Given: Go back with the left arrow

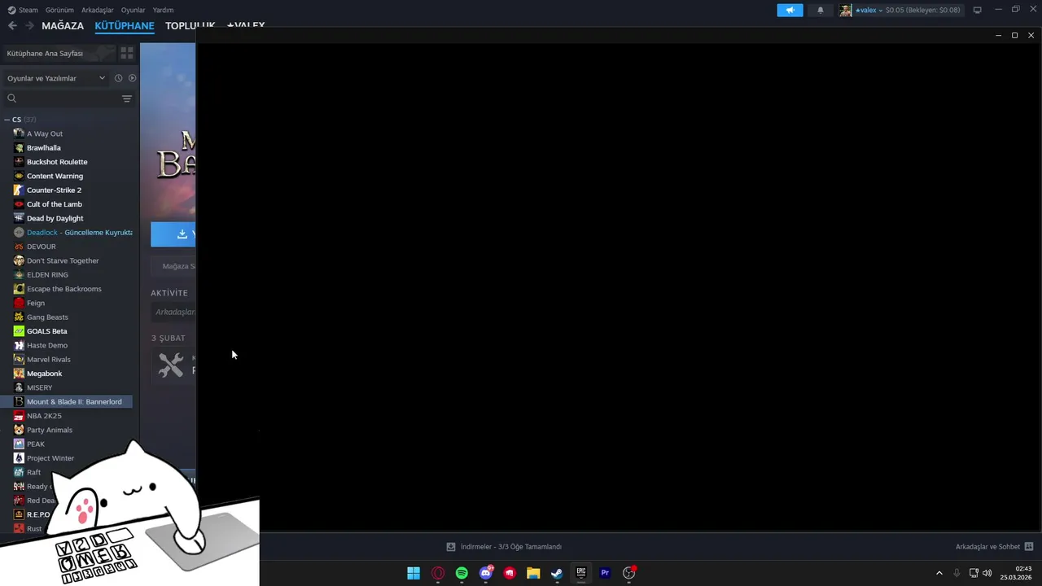Looking at the screenshot, I should pyautogui.click(x=12, y=26).
